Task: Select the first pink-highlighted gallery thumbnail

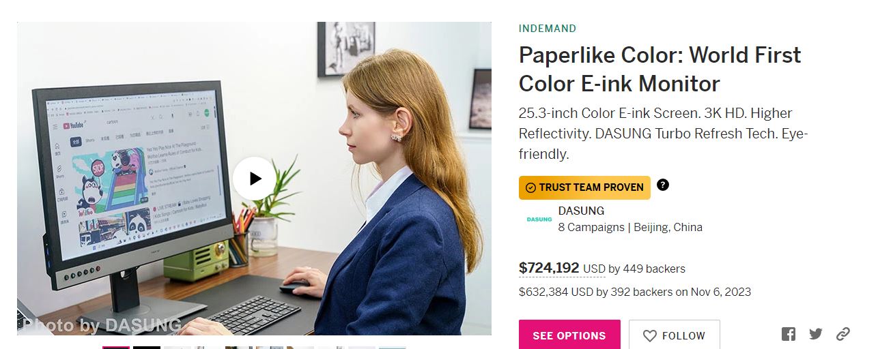Action: point(116,348)
